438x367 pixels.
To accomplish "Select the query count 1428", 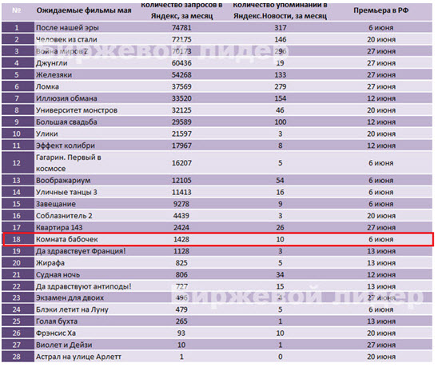I will 181,239.
